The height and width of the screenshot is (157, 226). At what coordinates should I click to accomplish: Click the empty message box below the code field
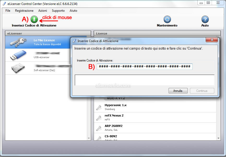[145, 80]
